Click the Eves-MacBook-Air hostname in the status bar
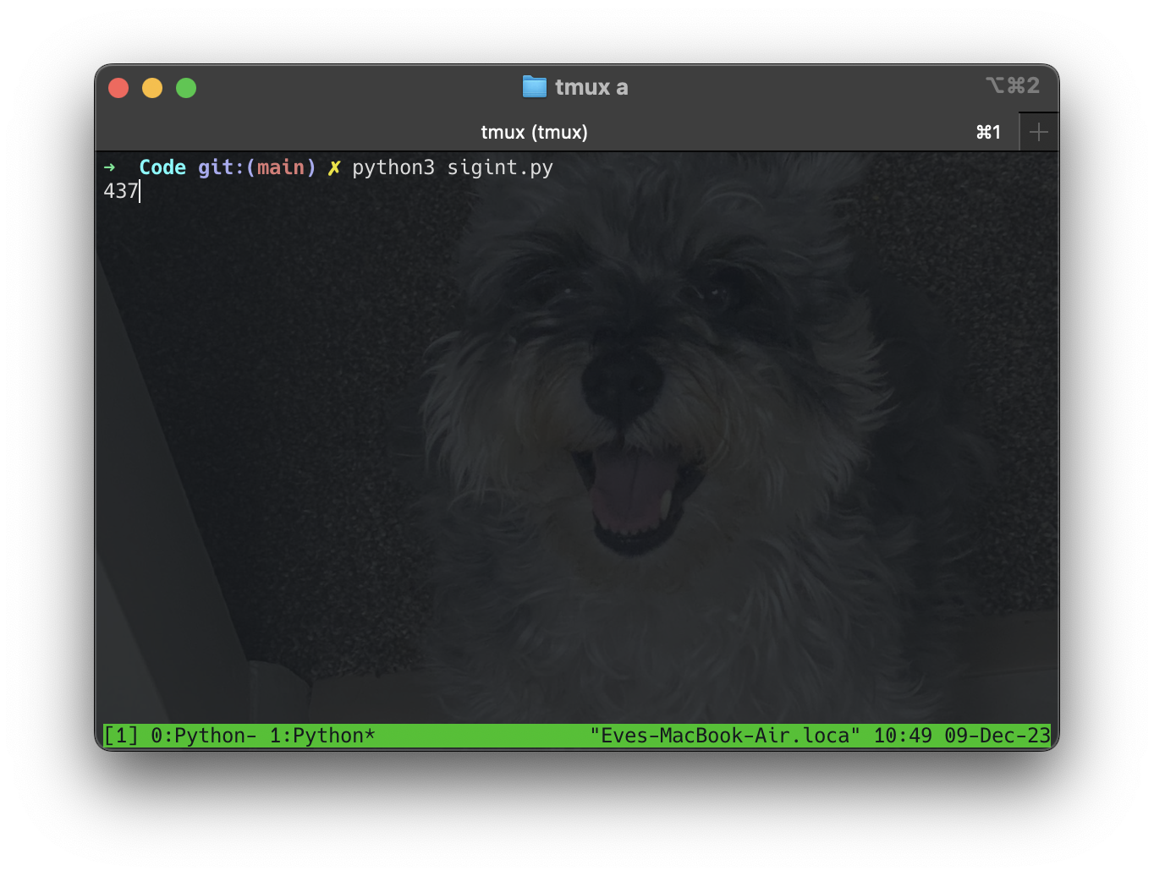The width and height of the screenshot is (1154, 876). 725,736
